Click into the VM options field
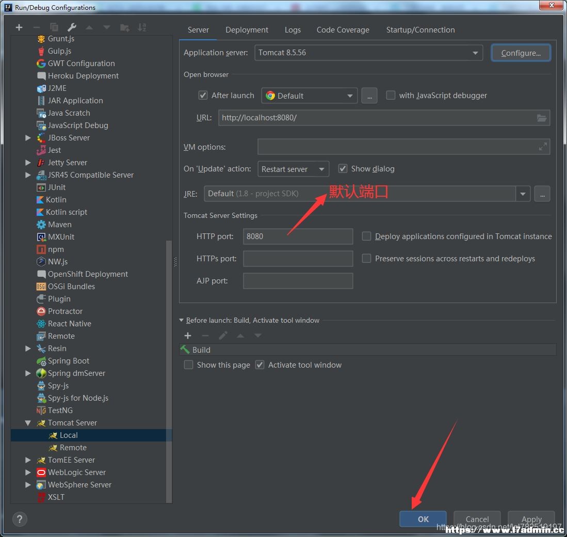This screenshot has width=567, height=537. click(x=403, y=147)
